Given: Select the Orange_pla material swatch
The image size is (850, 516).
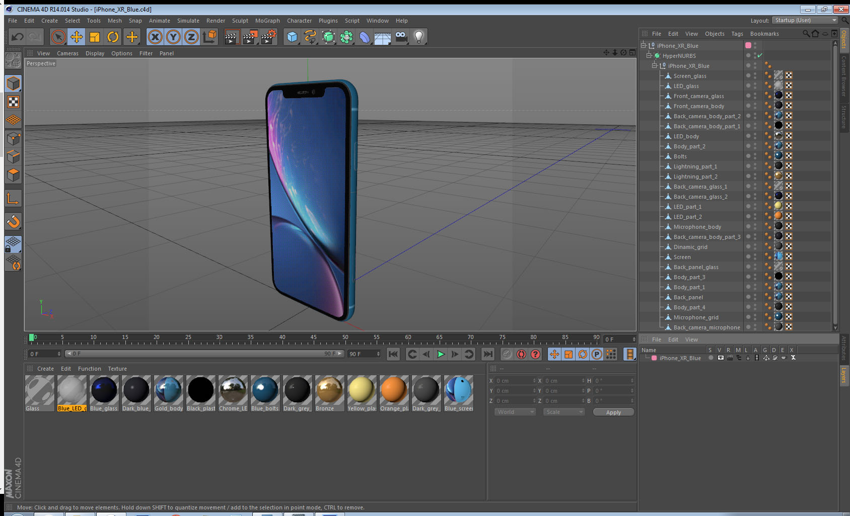Looking at the screenshot, I should [394, 393].
